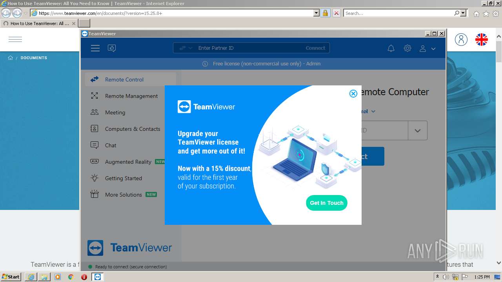Open the website hamburger menu in Internet Explorer
Viewport: 502px width, 282px height.
coord(15,39)
